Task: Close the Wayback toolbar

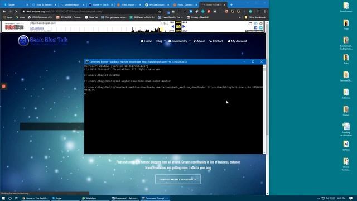Action: tap(261, 23)
